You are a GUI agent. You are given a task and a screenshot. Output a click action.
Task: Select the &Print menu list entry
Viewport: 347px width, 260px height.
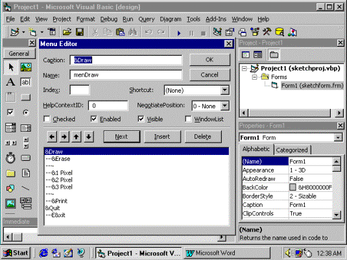[x=137, y=201]
